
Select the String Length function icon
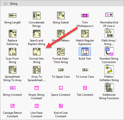(x=12, y=15)
